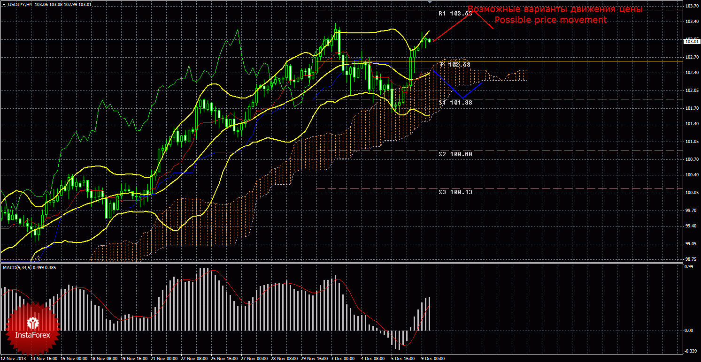This screenshot has height=362, width=701.
Task: Click the 28 Nov 08:00 time axis label
Action: pos(285,358)
